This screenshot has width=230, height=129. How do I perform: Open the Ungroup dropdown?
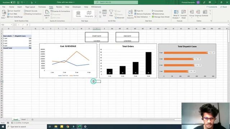pyautogui.click(x=198, y=14)
